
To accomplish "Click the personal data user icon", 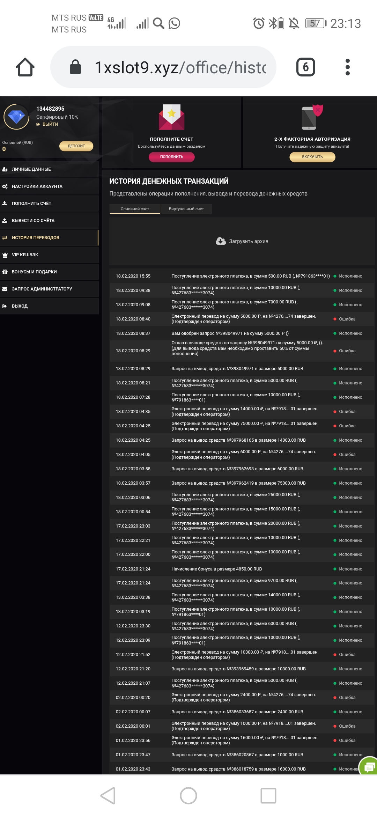I will (x=5, y=169).
